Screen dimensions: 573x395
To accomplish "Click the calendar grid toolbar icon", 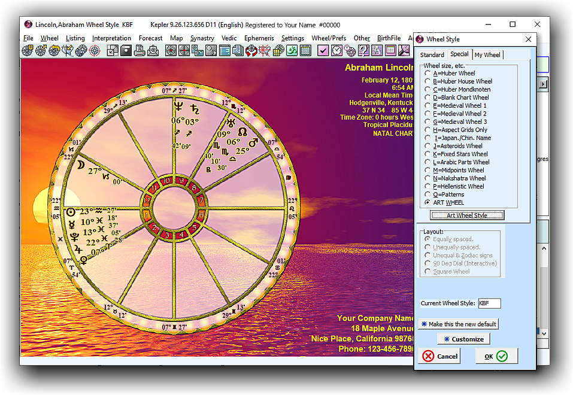I will click(305, 51).
